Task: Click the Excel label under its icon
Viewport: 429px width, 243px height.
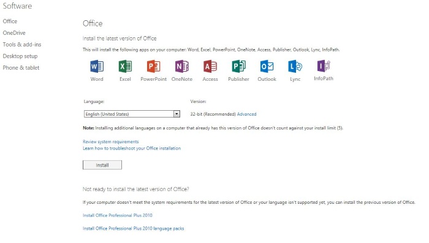Action: point(125,79)
